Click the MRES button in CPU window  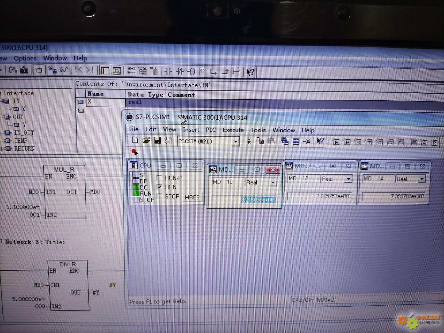pyautogui.click(x=192, y=197)
